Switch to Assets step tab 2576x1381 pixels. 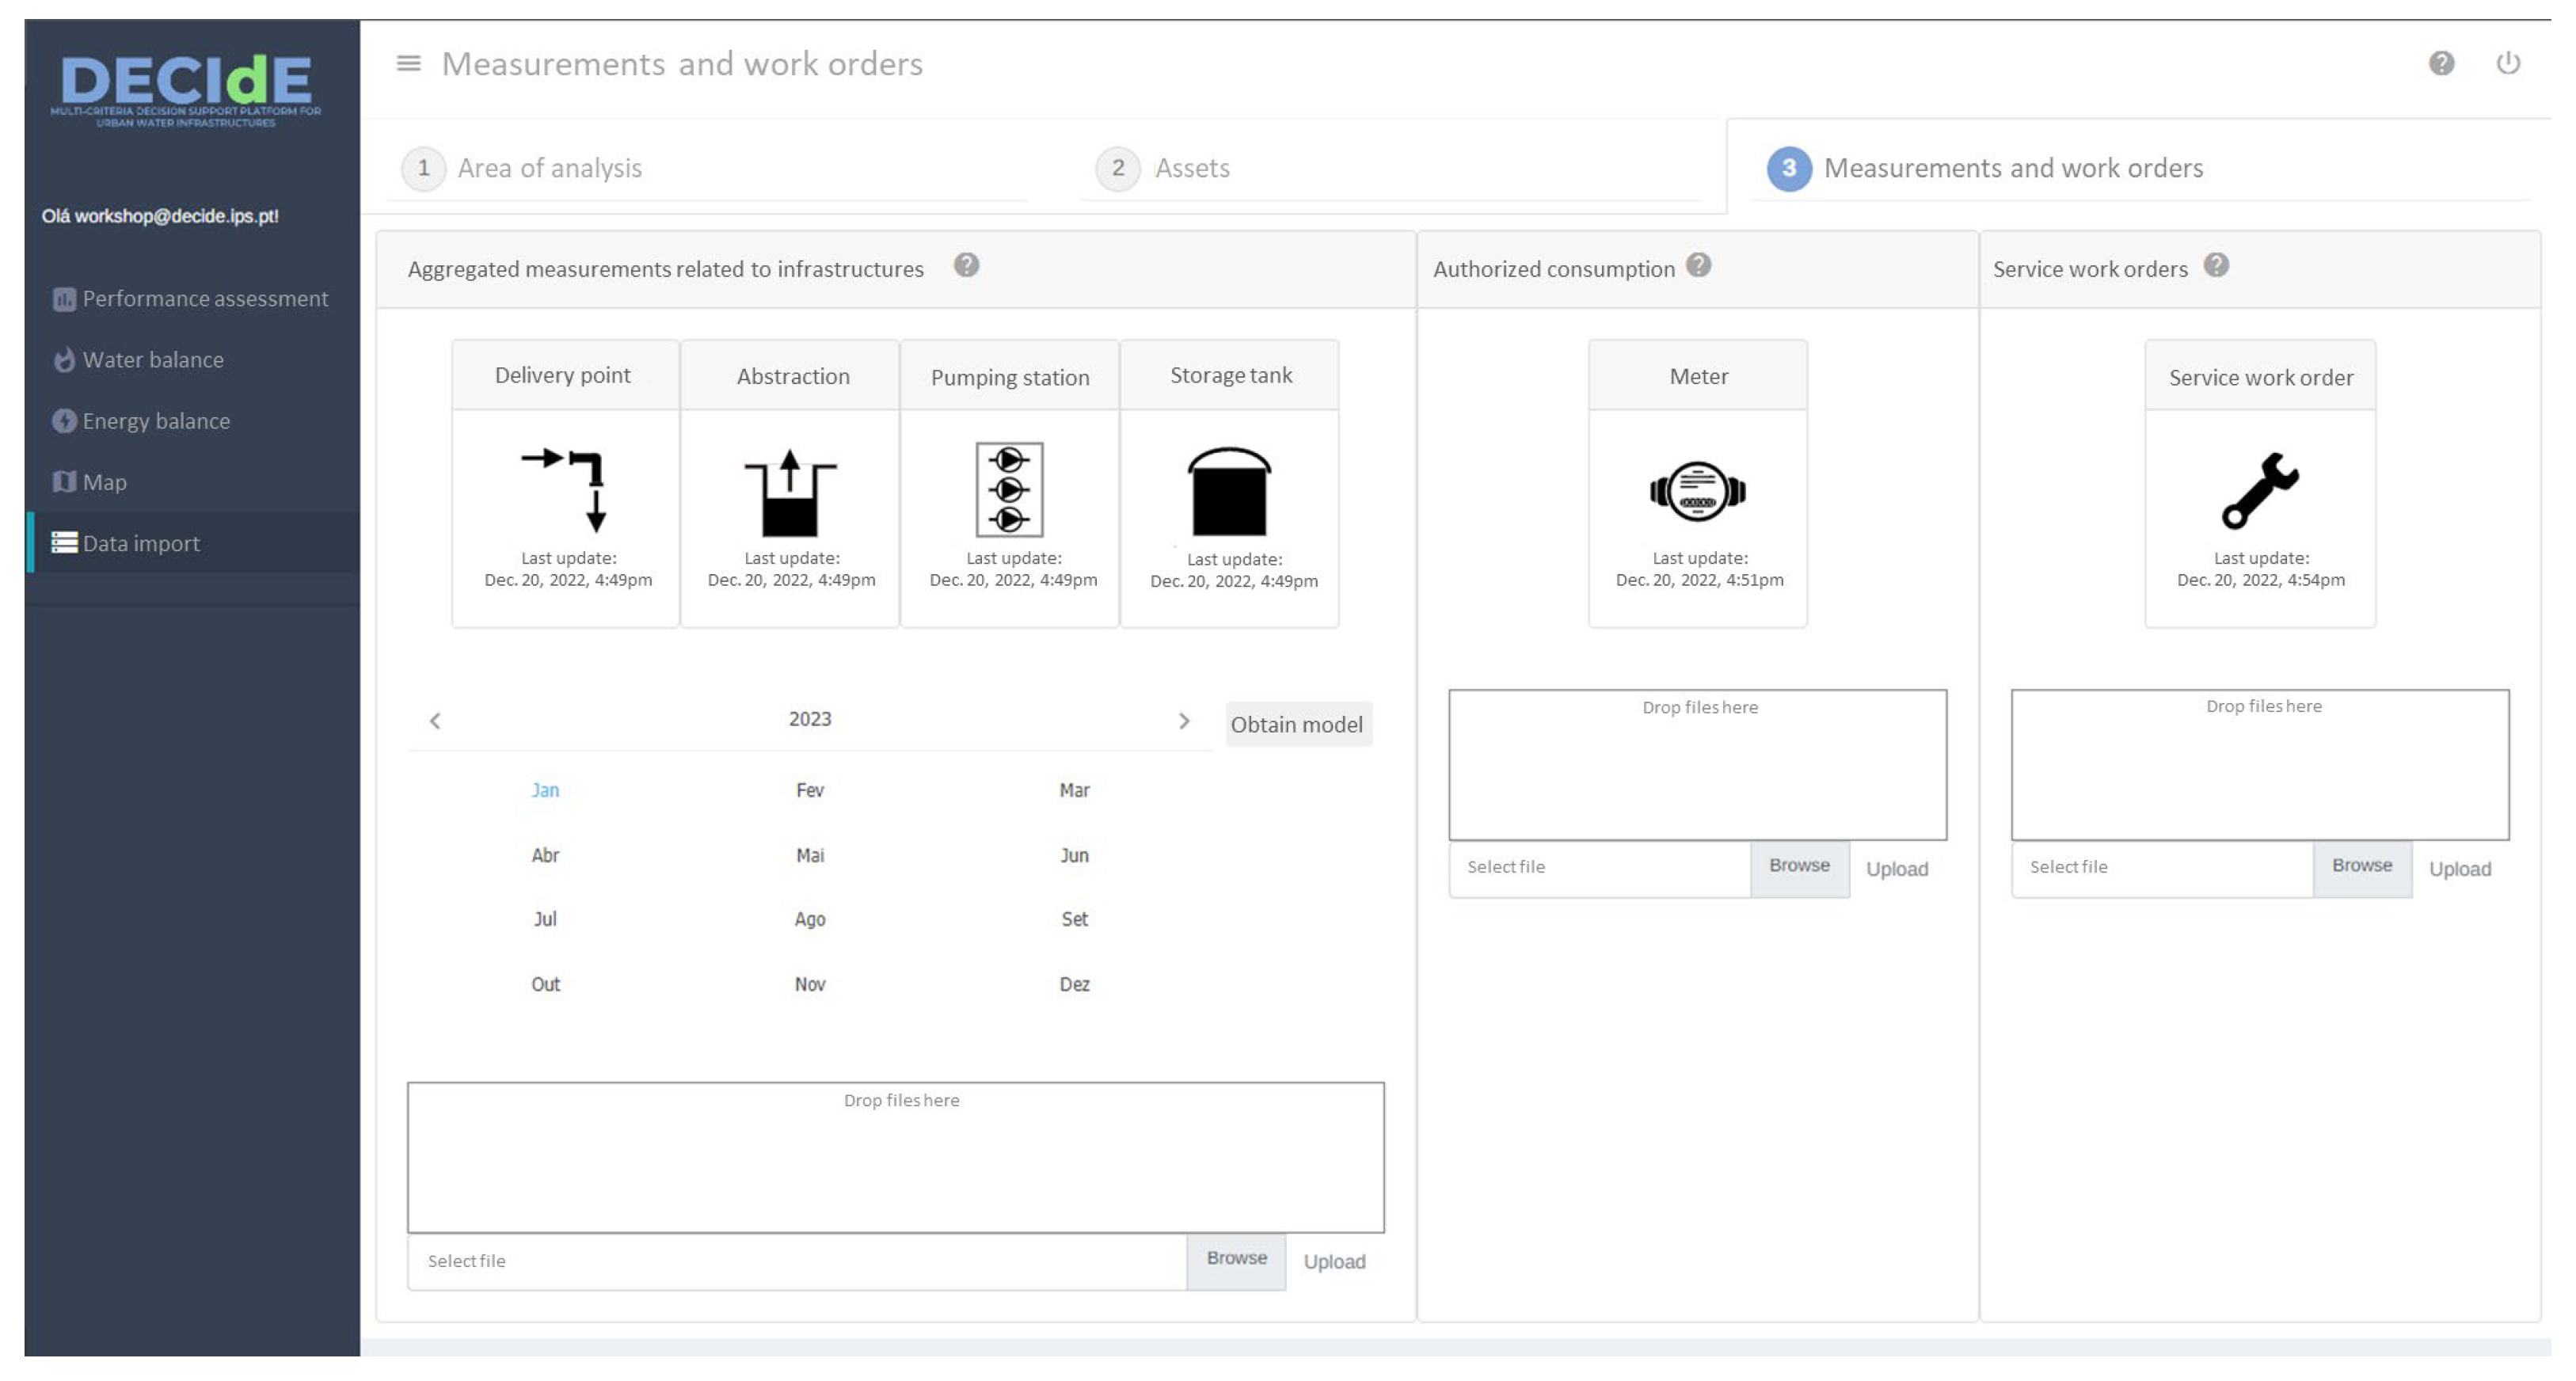(1192, 168)
